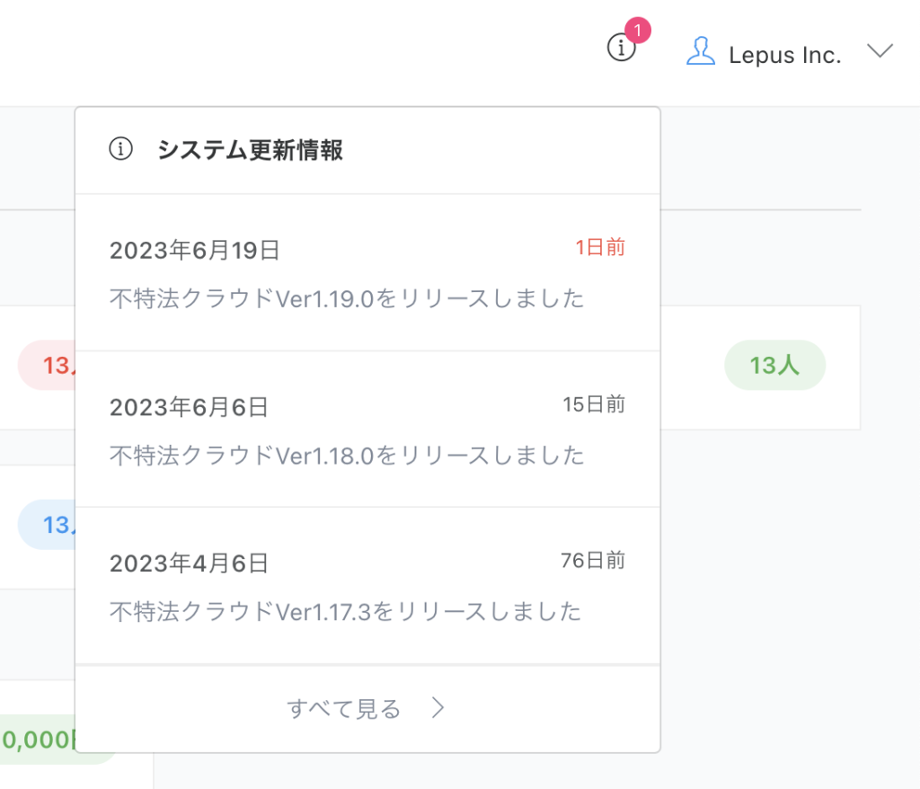Click the notification info icon in the top bar

621,49
